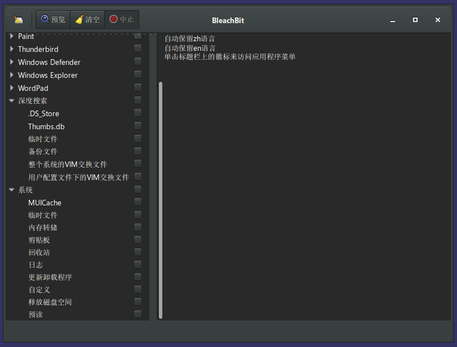Click the cleaner list vertical scrollbar
457x347 pixels.
(160, 200)
